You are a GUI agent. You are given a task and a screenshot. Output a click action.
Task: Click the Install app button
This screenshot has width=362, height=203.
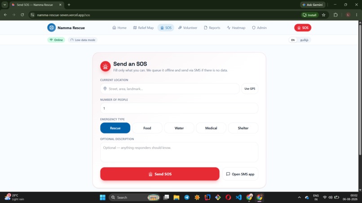pos(309,15)
